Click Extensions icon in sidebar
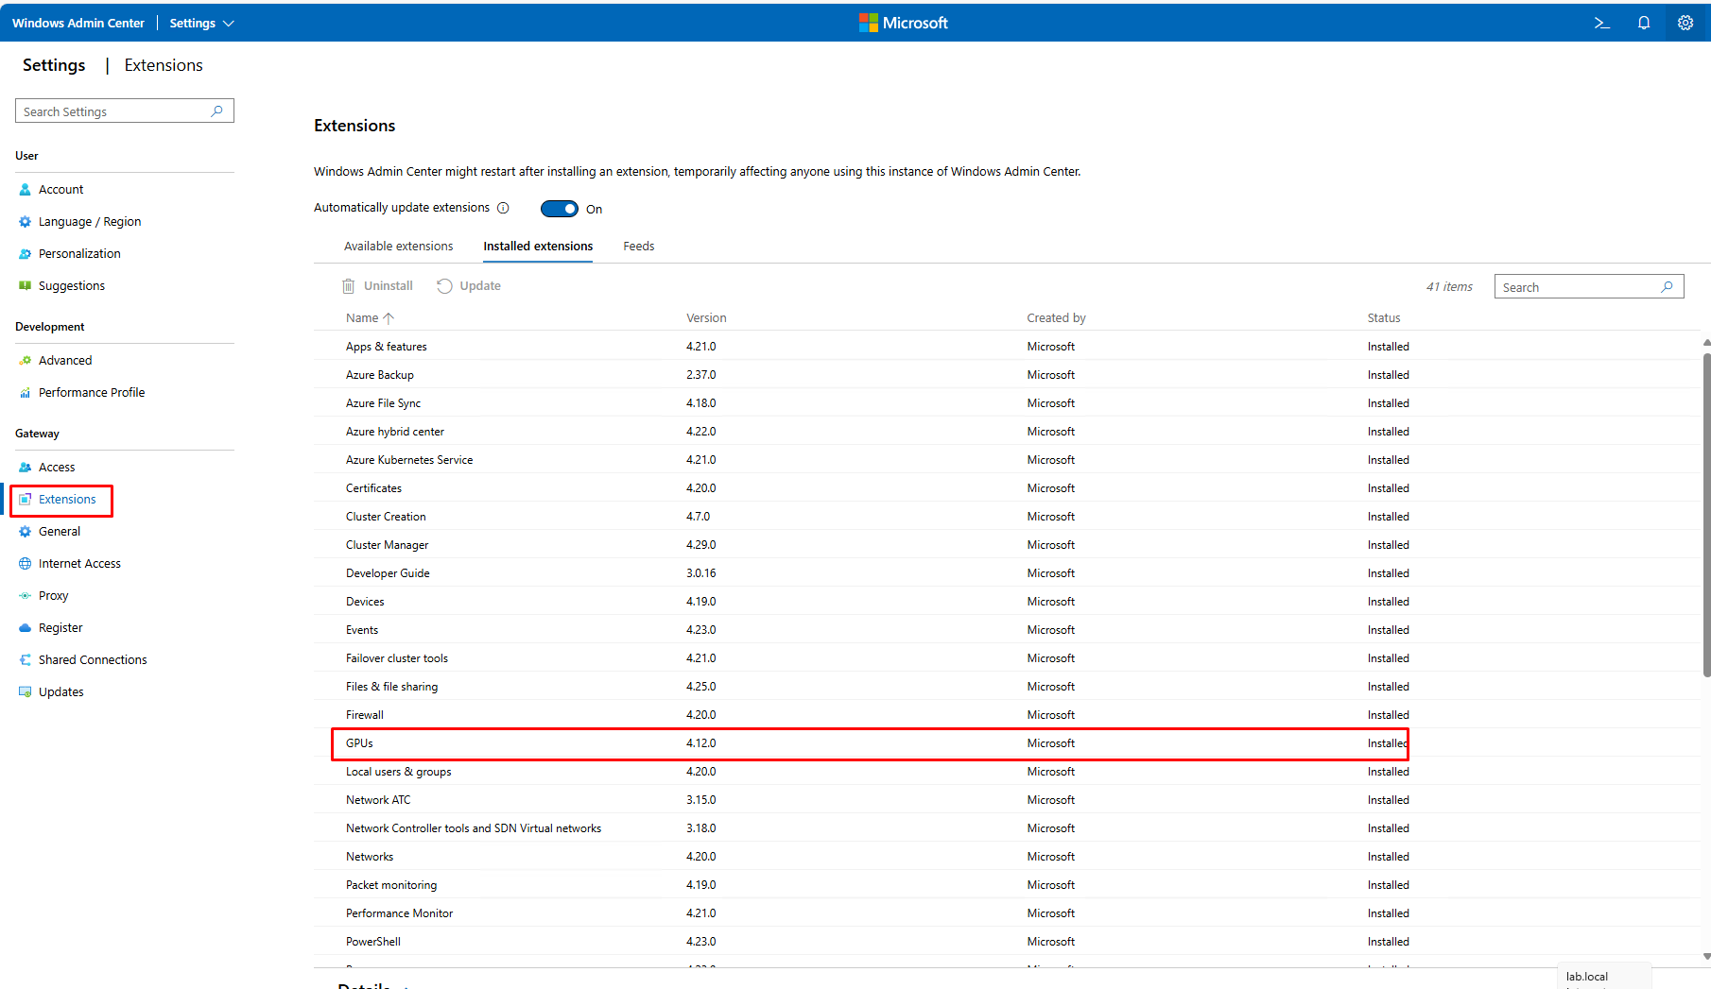1711x989 pixels. (26, 500)
